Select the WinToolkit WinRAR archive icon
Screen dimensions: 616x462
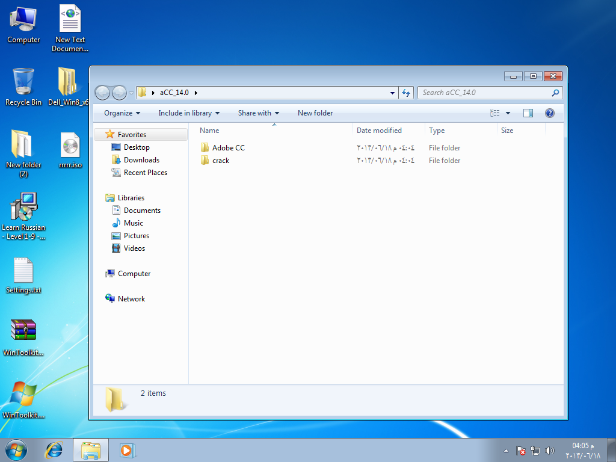[x=23, y=337]
